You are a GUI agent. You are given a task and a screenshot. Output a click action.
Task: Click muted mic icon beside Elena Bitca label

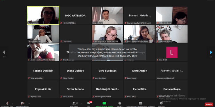click(126, 96)
